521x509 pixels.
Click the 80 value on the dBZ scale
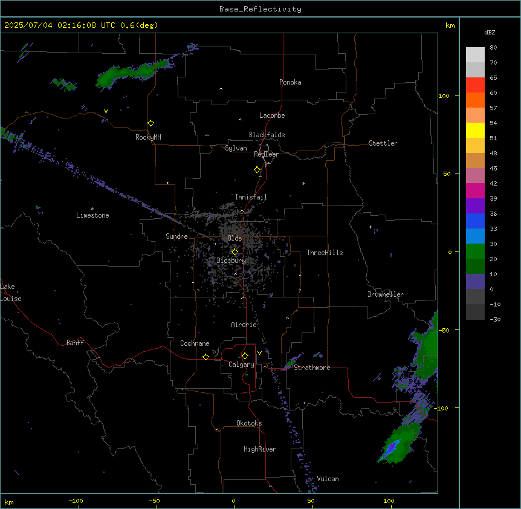coord(493,48)
